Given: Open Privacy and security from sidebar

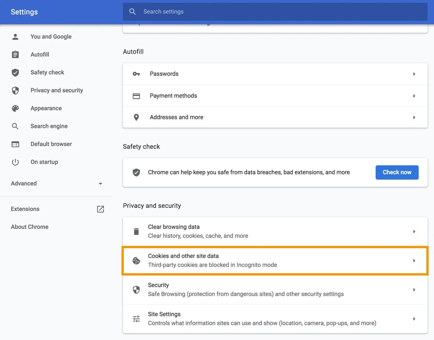Looking at the screenshot, I should 57,90.
